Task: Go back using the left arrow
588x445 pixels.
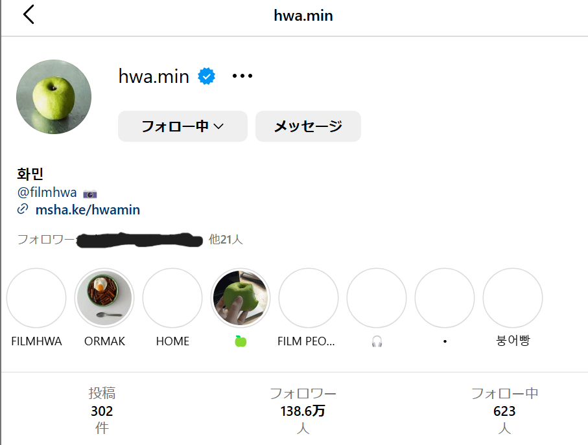Action: pos(29,15)
